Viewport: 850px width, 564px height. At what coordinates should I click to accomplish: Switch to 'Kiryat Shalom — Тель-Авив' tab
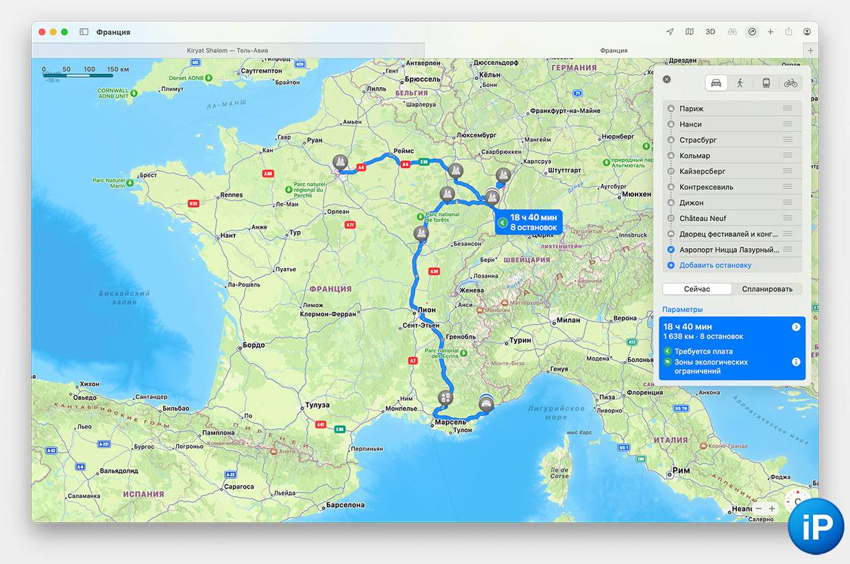(228, 51)
